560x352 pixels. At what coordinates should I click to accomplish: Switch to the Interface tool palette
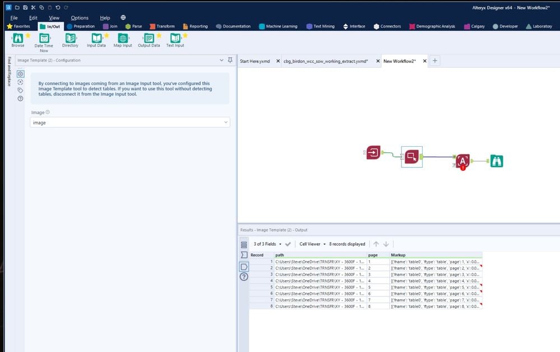354,26
